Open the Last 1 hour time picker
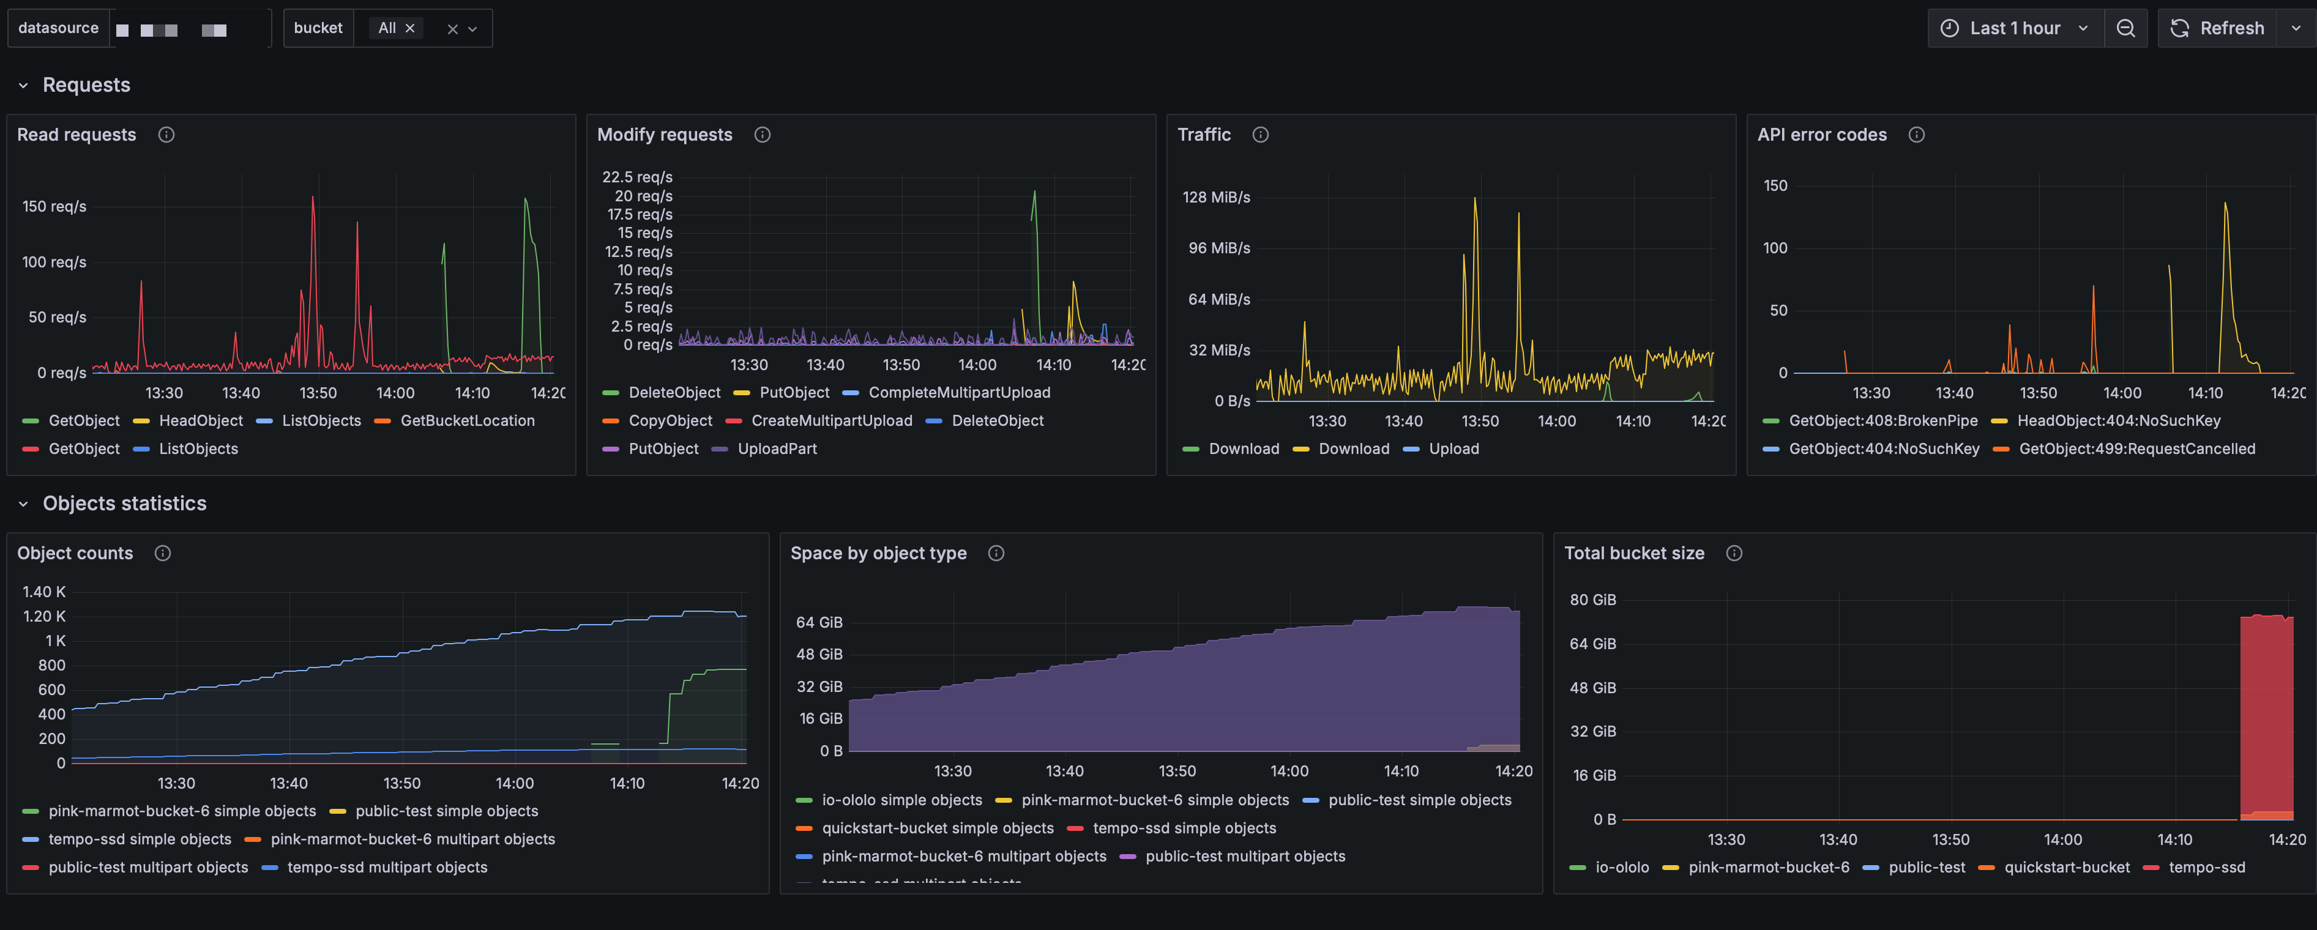2317x930 pixels. (2014, 29)
